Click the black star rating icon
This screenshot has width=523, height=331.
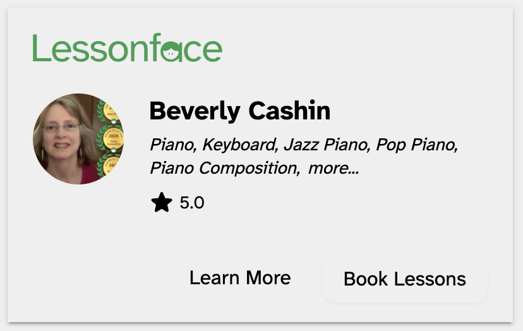click(162, 203)
